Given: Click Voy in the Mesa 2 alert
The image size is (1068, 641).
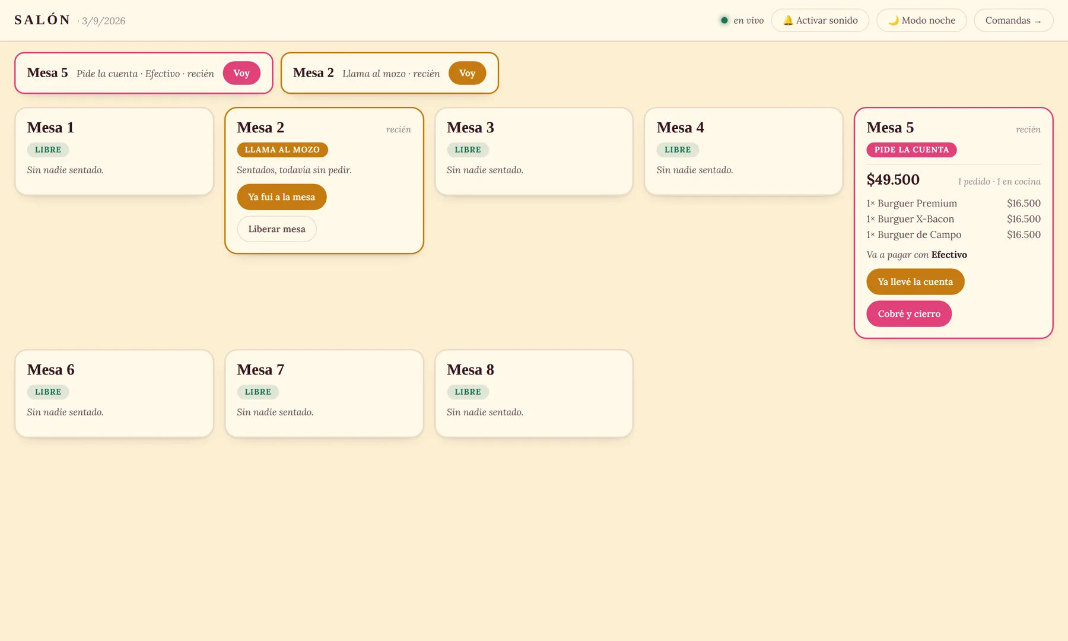Looking at the screenshot, I should pyautogui.click(x=467, y=73).
